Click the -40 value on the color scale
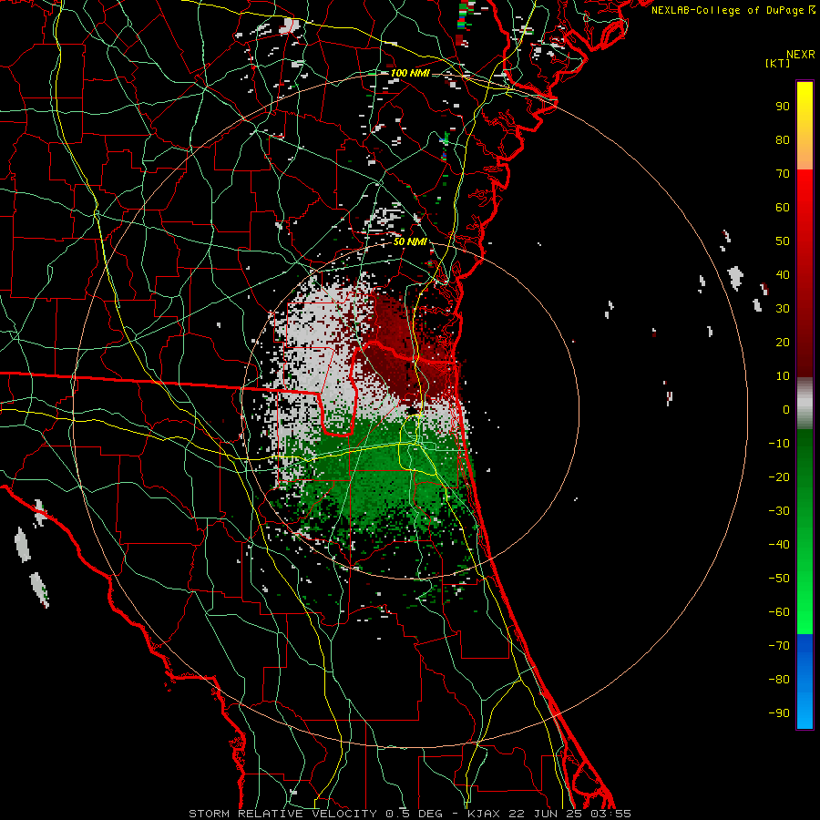The width and height of the screenshot is (820, 820). tap(779, 545)
